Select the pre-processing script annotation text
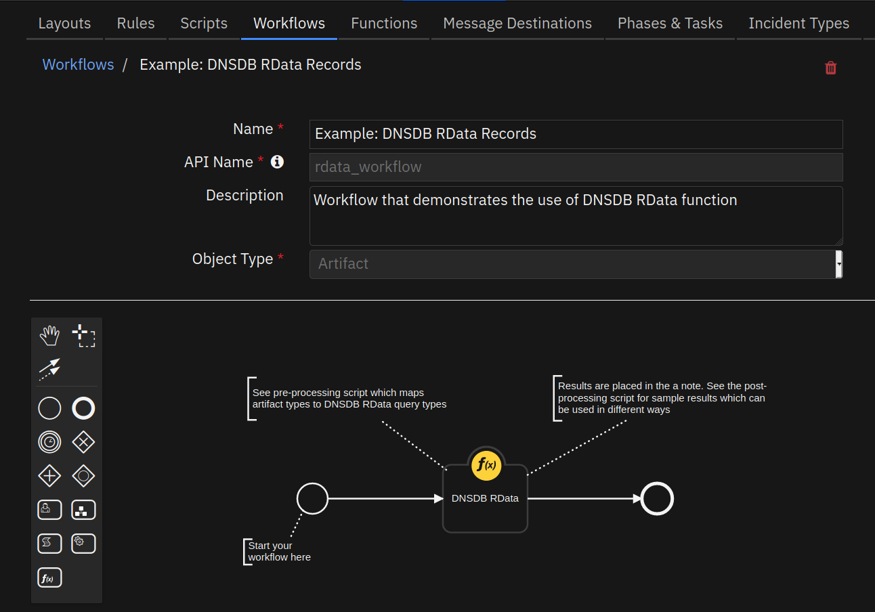Image resolution: width=875 pixels, height=612 pixels. click(349, 398)
